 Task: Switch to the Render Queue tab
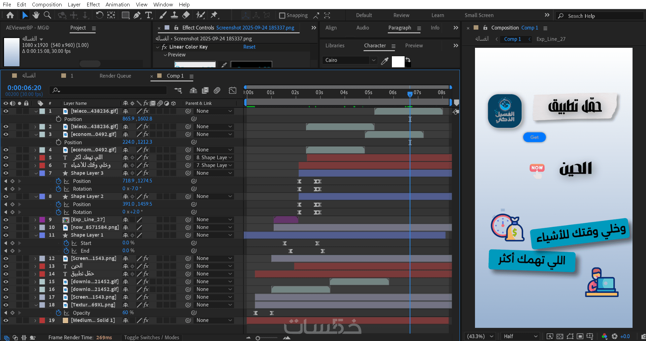click(x=115, y=76)
